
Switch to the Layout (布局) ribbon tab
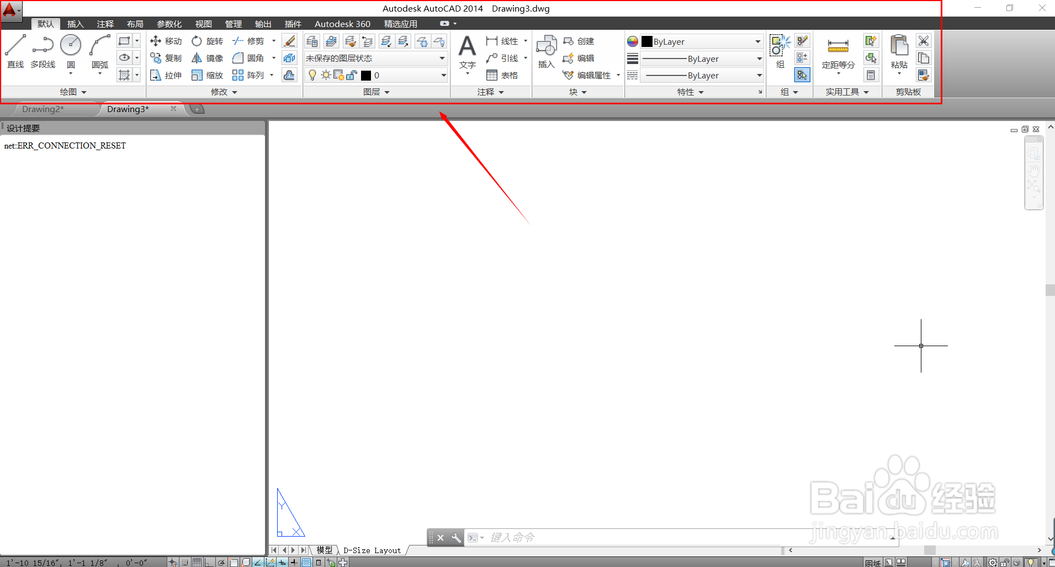(135, 24)
